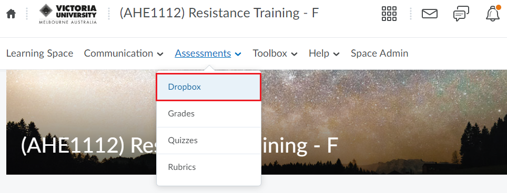Expand the Help dropdown menu
Screen dimensions: 507x193
click(324, 53)
